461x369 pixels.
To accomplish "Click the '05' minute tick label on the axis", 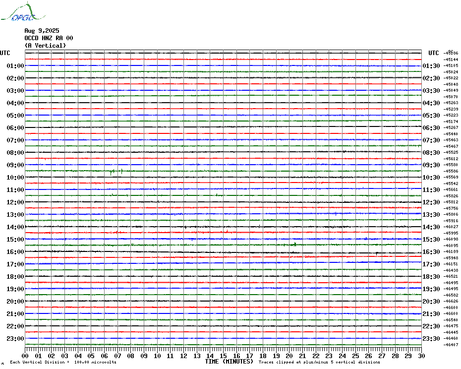I will point(91,356).
